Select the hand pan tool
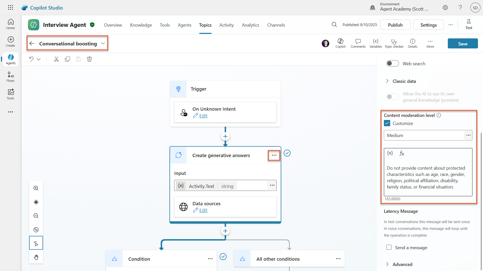 36,257
